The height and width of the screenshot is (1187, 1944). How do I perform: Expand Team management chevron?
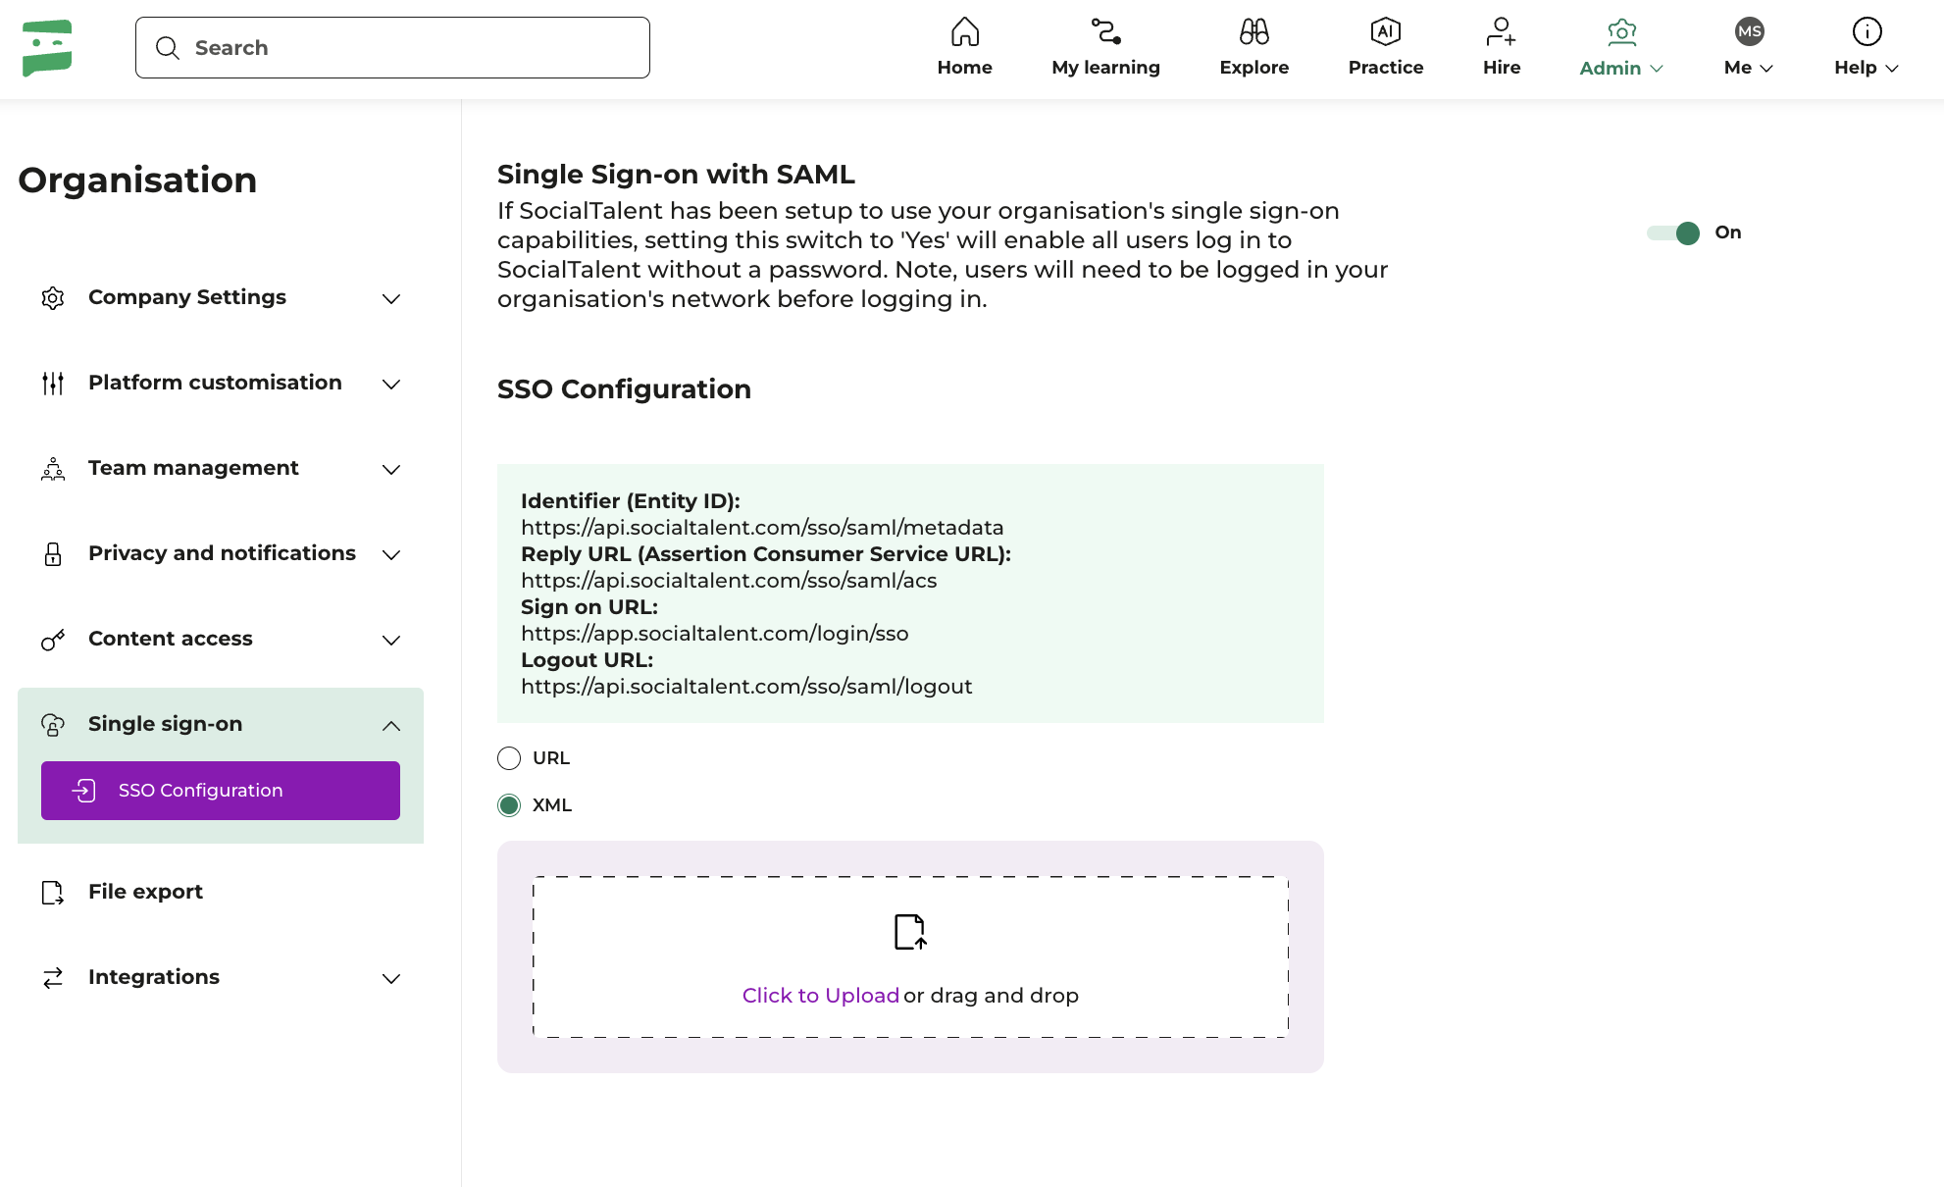(391, 470)
